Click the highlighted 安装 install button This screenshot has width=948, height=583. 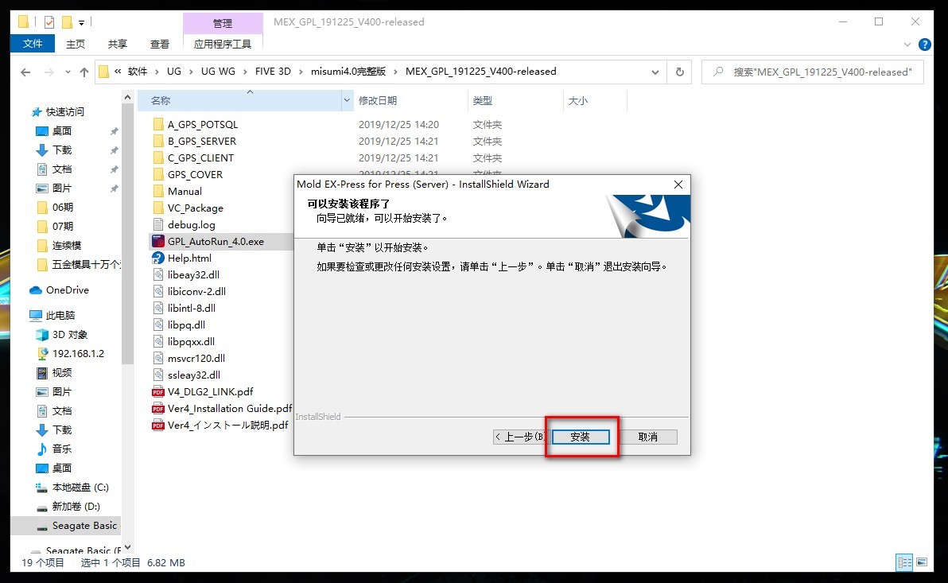pyautogui.click(x=581, y=437)
